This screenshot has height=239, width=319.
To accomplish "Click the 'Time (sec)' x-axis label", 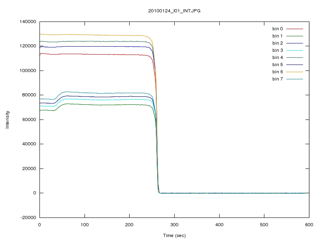I will 174,235.
